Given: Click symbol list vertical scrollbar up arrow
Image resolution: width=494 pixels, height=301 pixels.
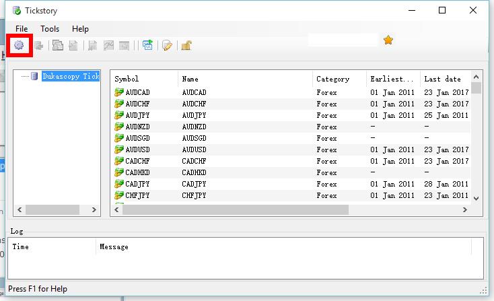Looking at the screenshot, I should point(476,77).
